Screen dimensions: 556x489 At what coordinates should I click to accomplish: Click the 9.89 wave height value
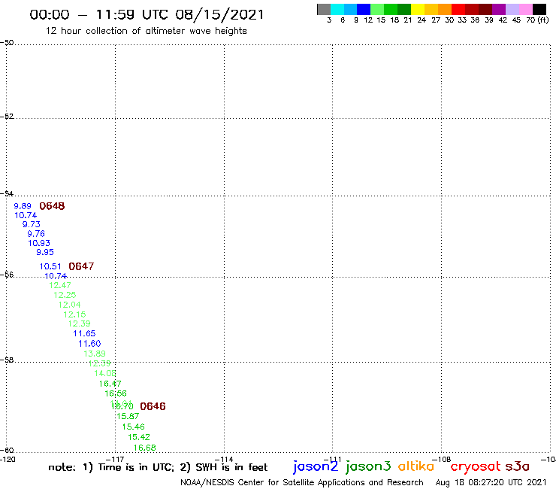point(23,206)
